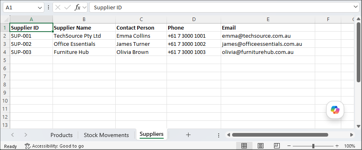This screenshot has width=362, height=150.
Task: Click vertical scrollbar down arrow
Action: click(x=358, y=126)
